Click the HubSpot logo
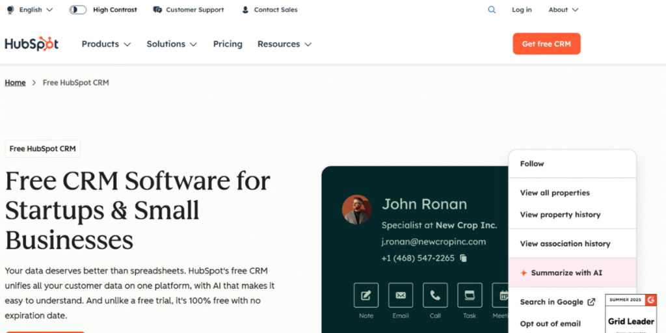666x333 pixels. tap(31, 44)
